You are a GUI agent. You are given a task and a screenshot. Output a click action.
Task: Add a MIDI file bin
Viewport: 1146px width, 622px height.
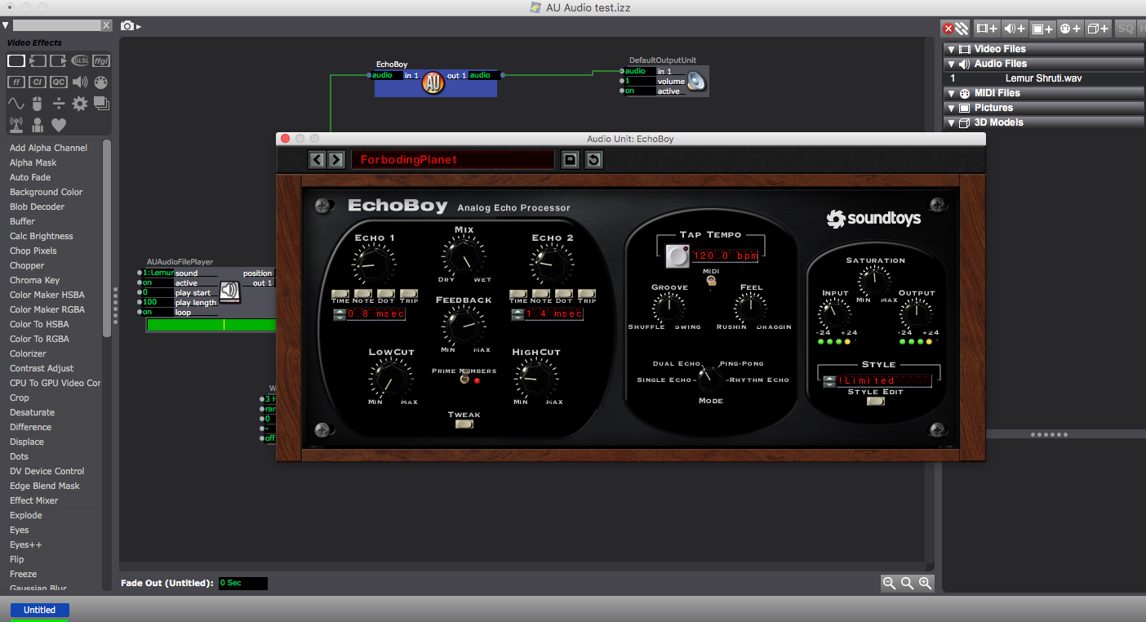tap(1070, 28)
